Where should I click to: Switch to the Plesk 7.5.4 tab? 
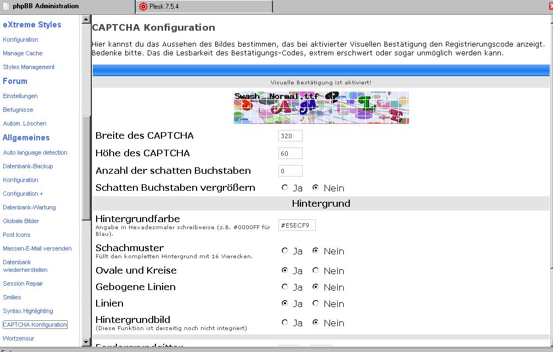pos(203,7)
